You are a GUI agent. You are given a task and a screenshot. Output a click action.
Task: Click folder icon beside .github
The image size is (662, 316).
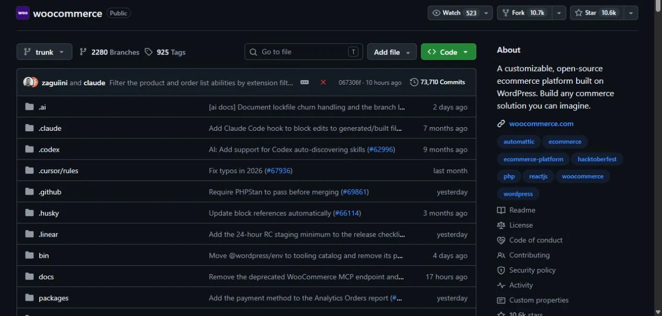pos(29,192)
